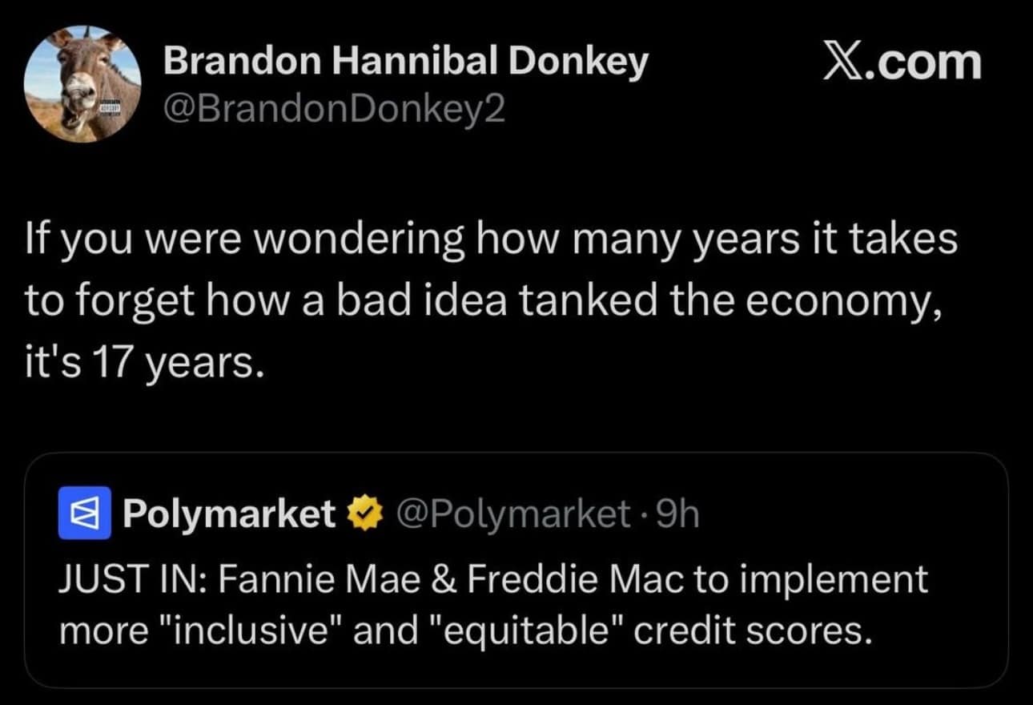Click the parental advisory sticker on the avatar

(x=109, y=107)
